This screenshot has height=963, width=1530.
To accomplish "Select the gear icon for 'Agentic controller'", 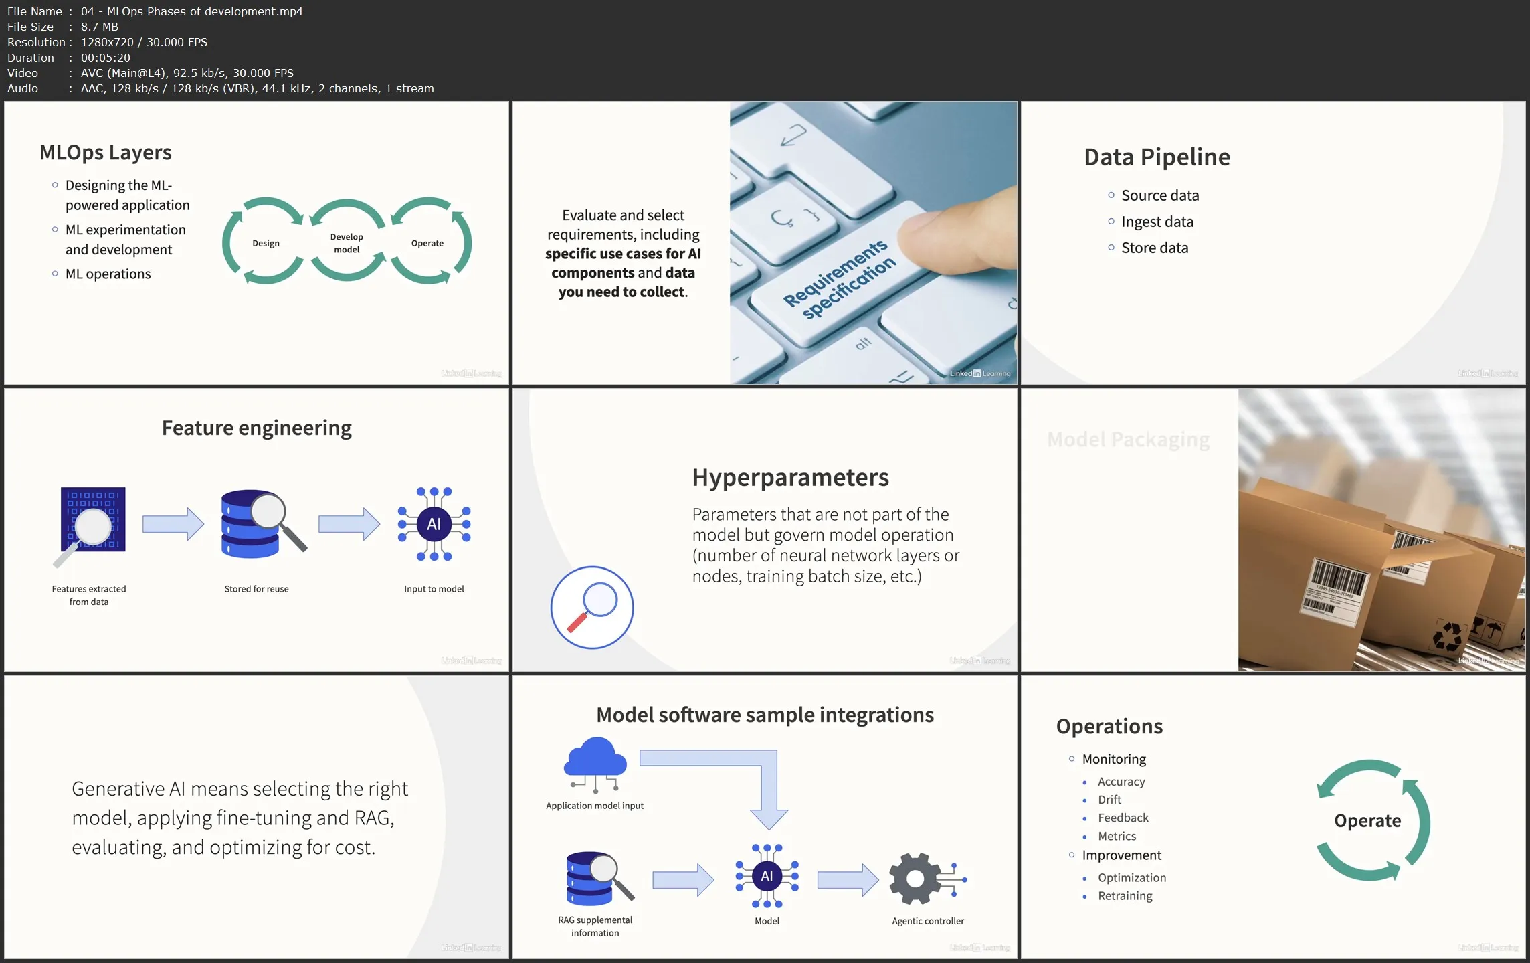I will tap(916, 877).
